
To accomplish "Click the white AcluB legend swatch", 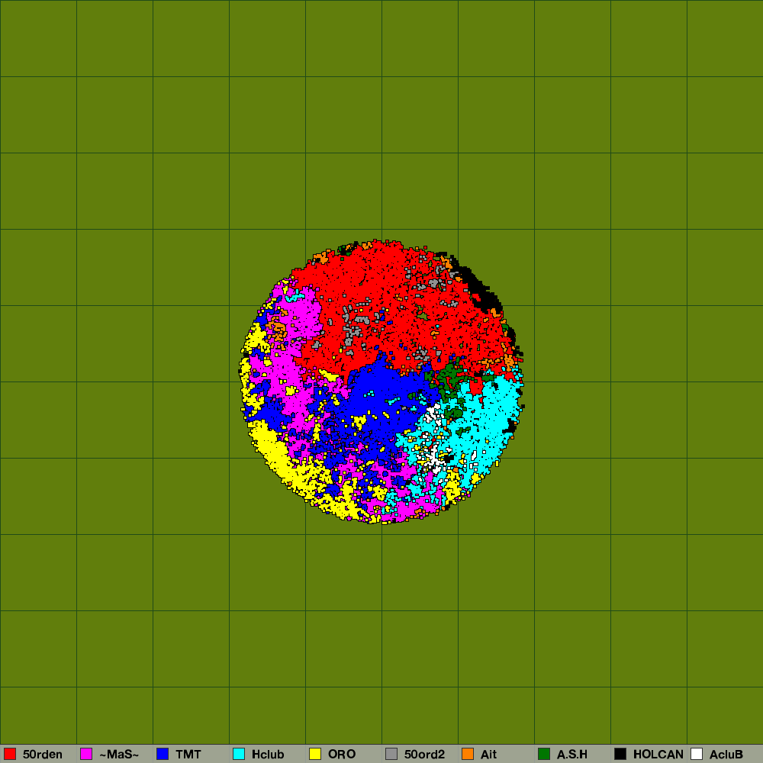I will (x=697, y=754).
